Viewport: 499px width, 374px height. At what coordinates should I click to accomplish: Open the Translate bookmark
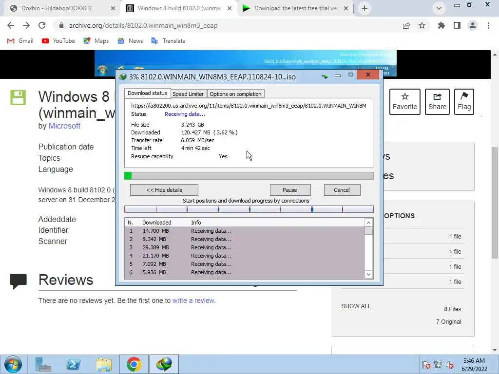click(x=169, y=41)
